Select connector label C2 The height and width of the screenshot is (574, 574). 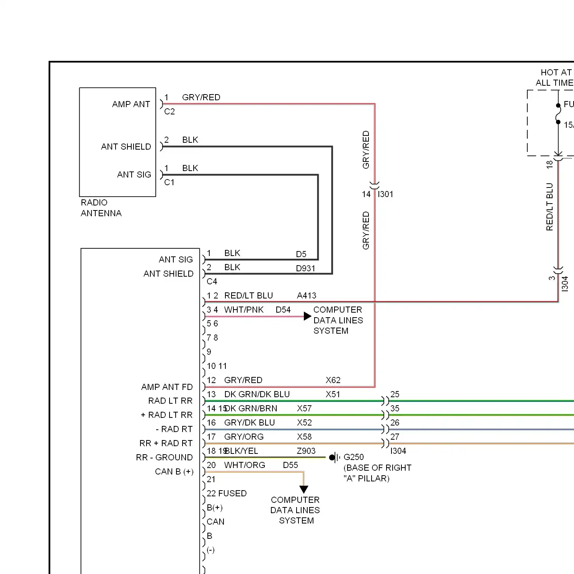170,111
